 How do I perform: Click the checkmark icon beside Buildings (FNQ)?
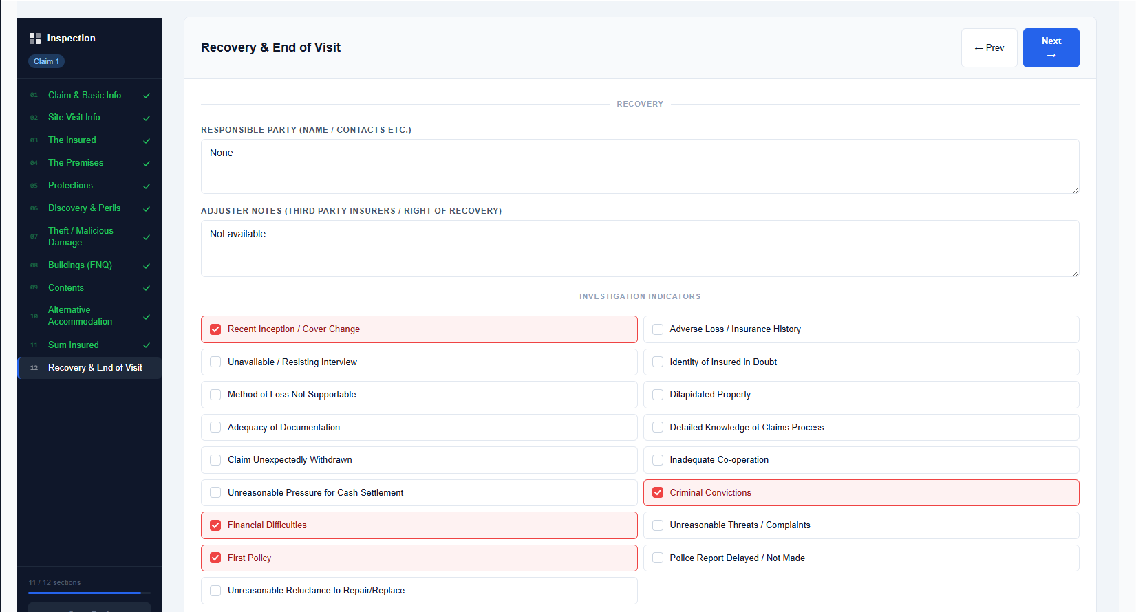[x=147, y=266]
